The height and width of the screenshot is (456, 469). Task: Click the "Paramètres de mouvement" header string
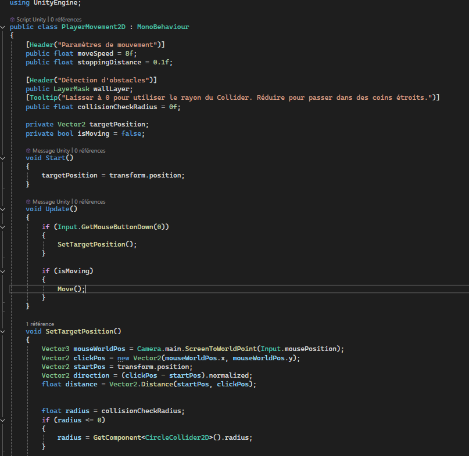pos(108,45)
